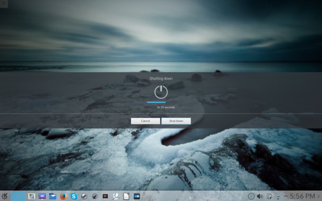Image resolution: width=322 pixels, height=201 pixels.
Task: Open the desktop toolbox menu in top-left corner
Action: (4, 3)
